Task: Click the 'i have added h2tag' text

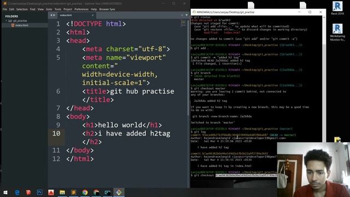Action: point(134,134)
